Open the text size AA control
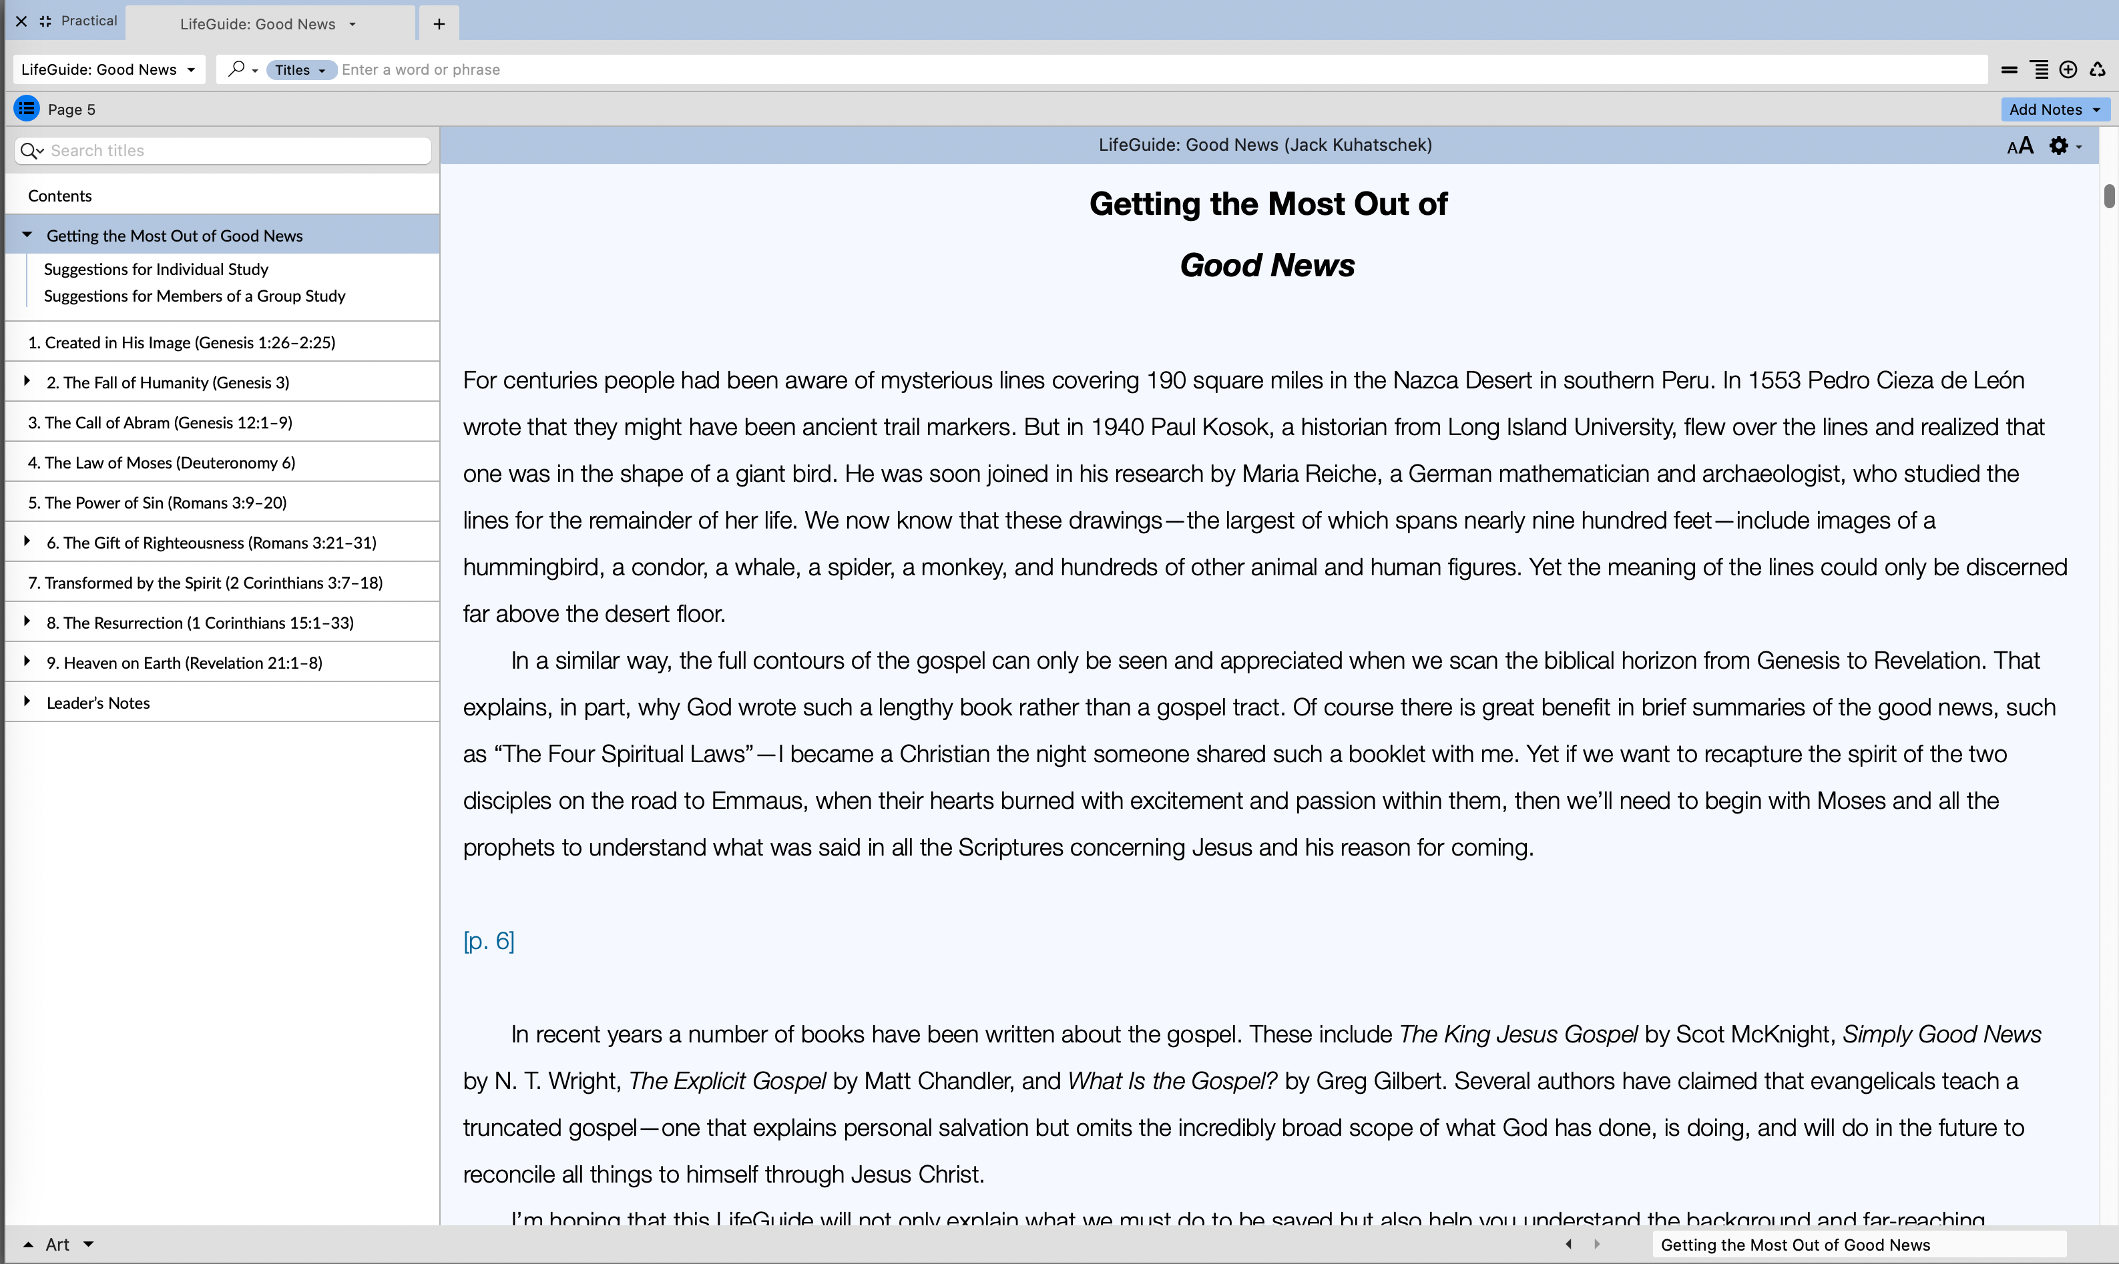Screen dimensions: 2119x1264 point(2020,145)
